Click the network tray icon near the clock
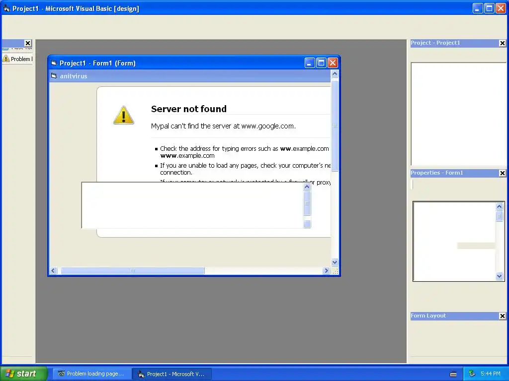The image size is (509, 381). pos(472,374)
